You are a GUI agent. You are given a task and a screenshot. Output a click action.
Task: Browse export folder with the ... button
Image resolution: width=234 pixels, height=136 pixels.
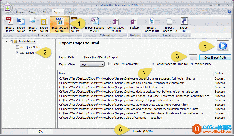tap(193, 57)
